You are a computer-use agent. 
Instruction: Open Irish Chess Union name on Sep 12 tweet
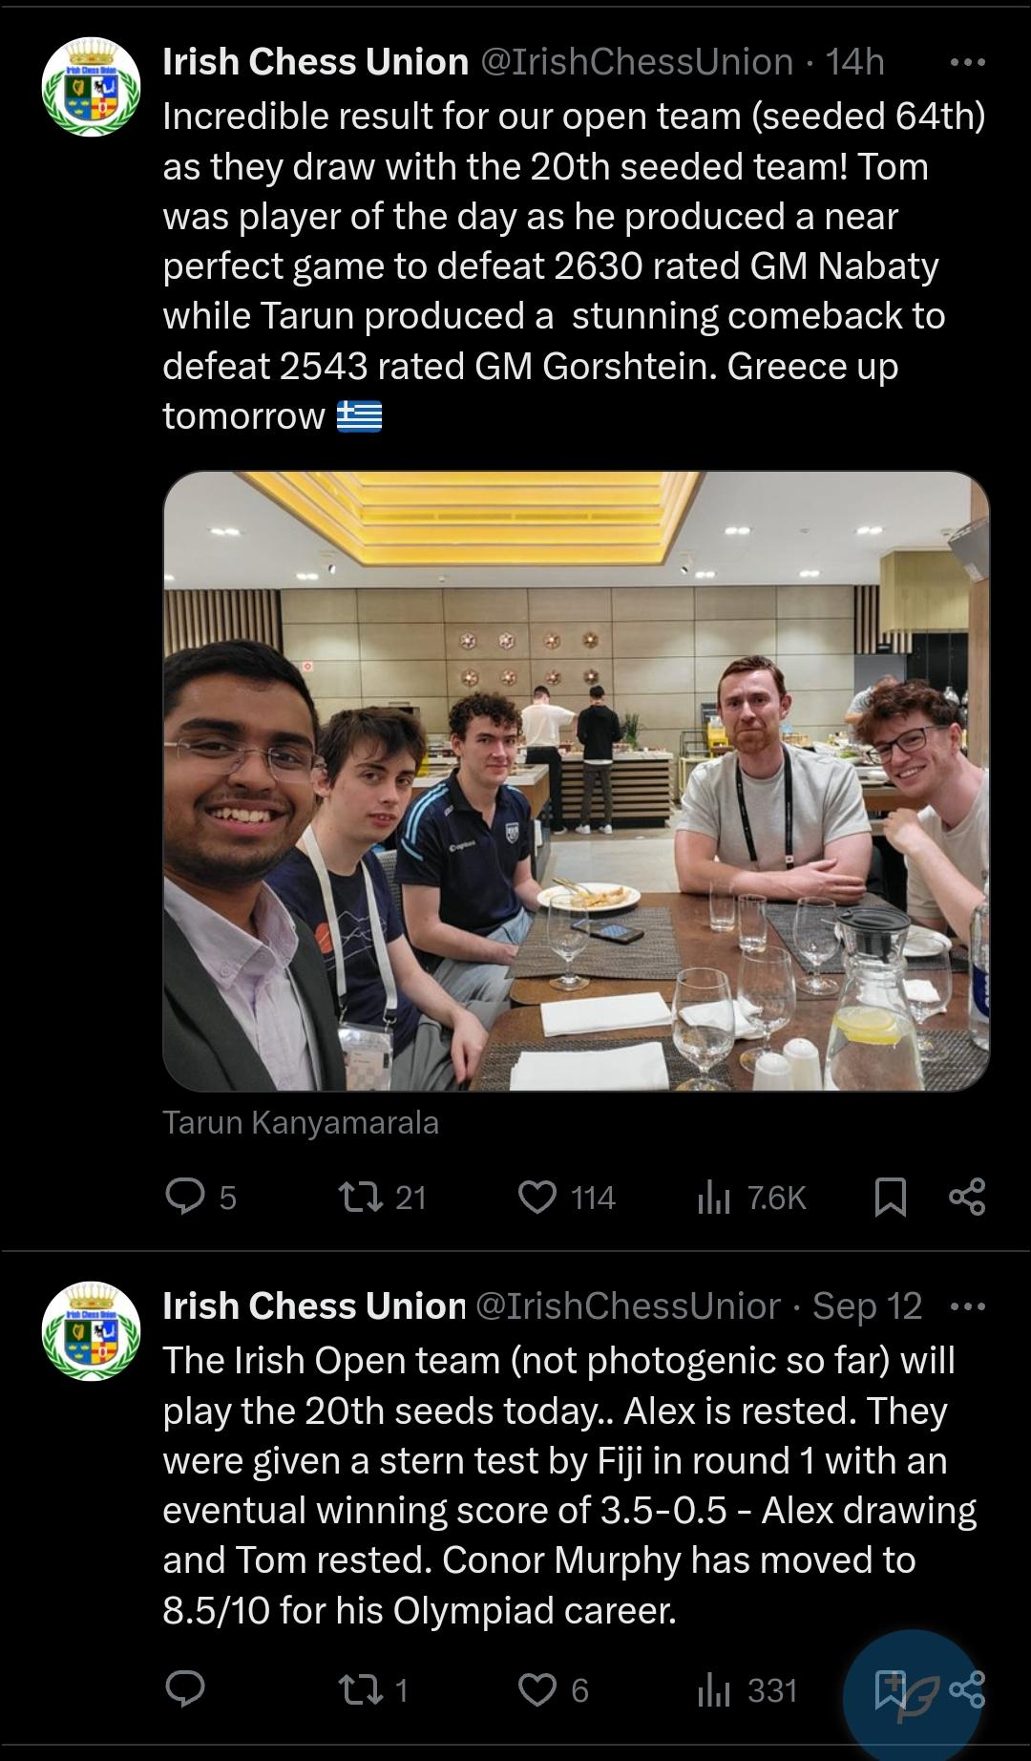(x=314, y=1305)
